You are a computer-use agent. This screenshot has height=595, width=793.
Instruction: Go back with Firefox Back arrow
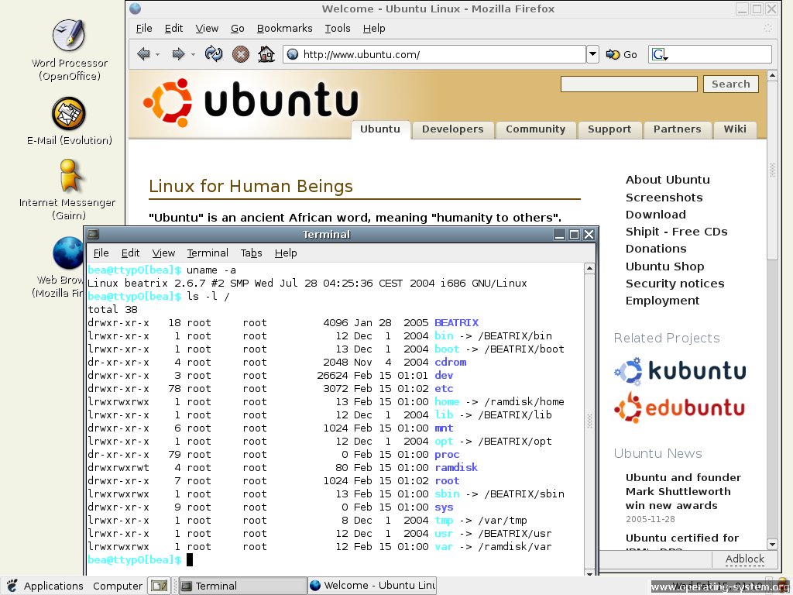(143, 53)
